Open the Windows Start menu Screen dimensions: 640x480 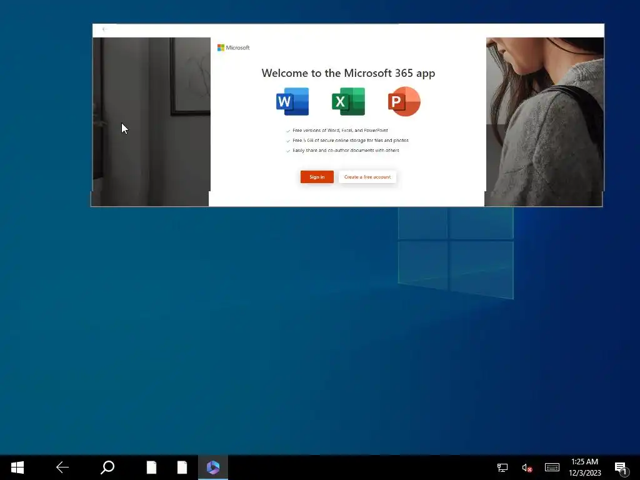(x=17, y=467)
